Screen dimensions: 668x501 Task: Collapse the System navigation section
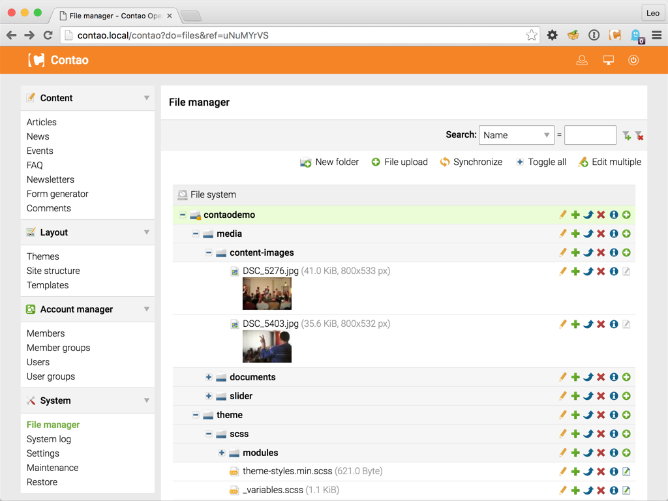(x=147, y=401)
